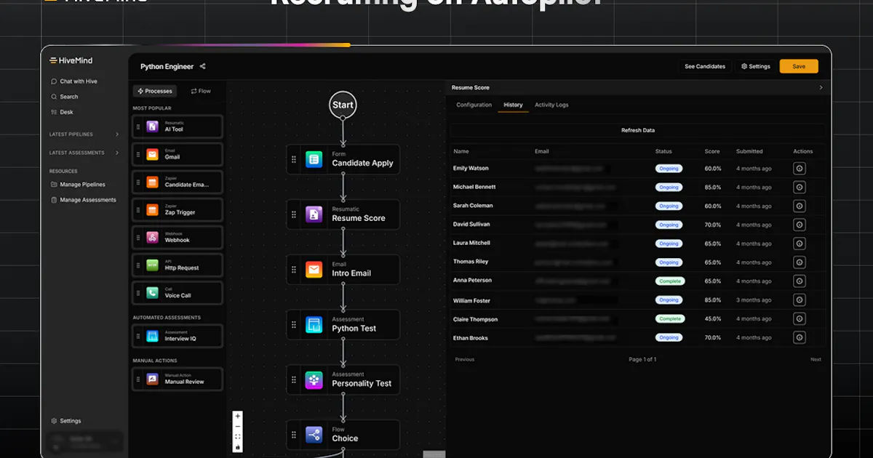Click Intro Email node icon
The image size is (873, 458).
[314, 270]
